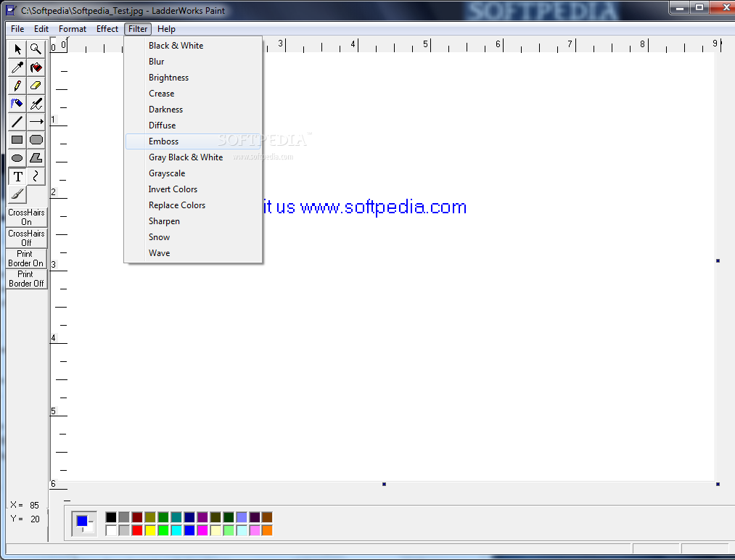735x560 pixels.
Task: Select the eraser tool
Action: [x=36, y=86]
